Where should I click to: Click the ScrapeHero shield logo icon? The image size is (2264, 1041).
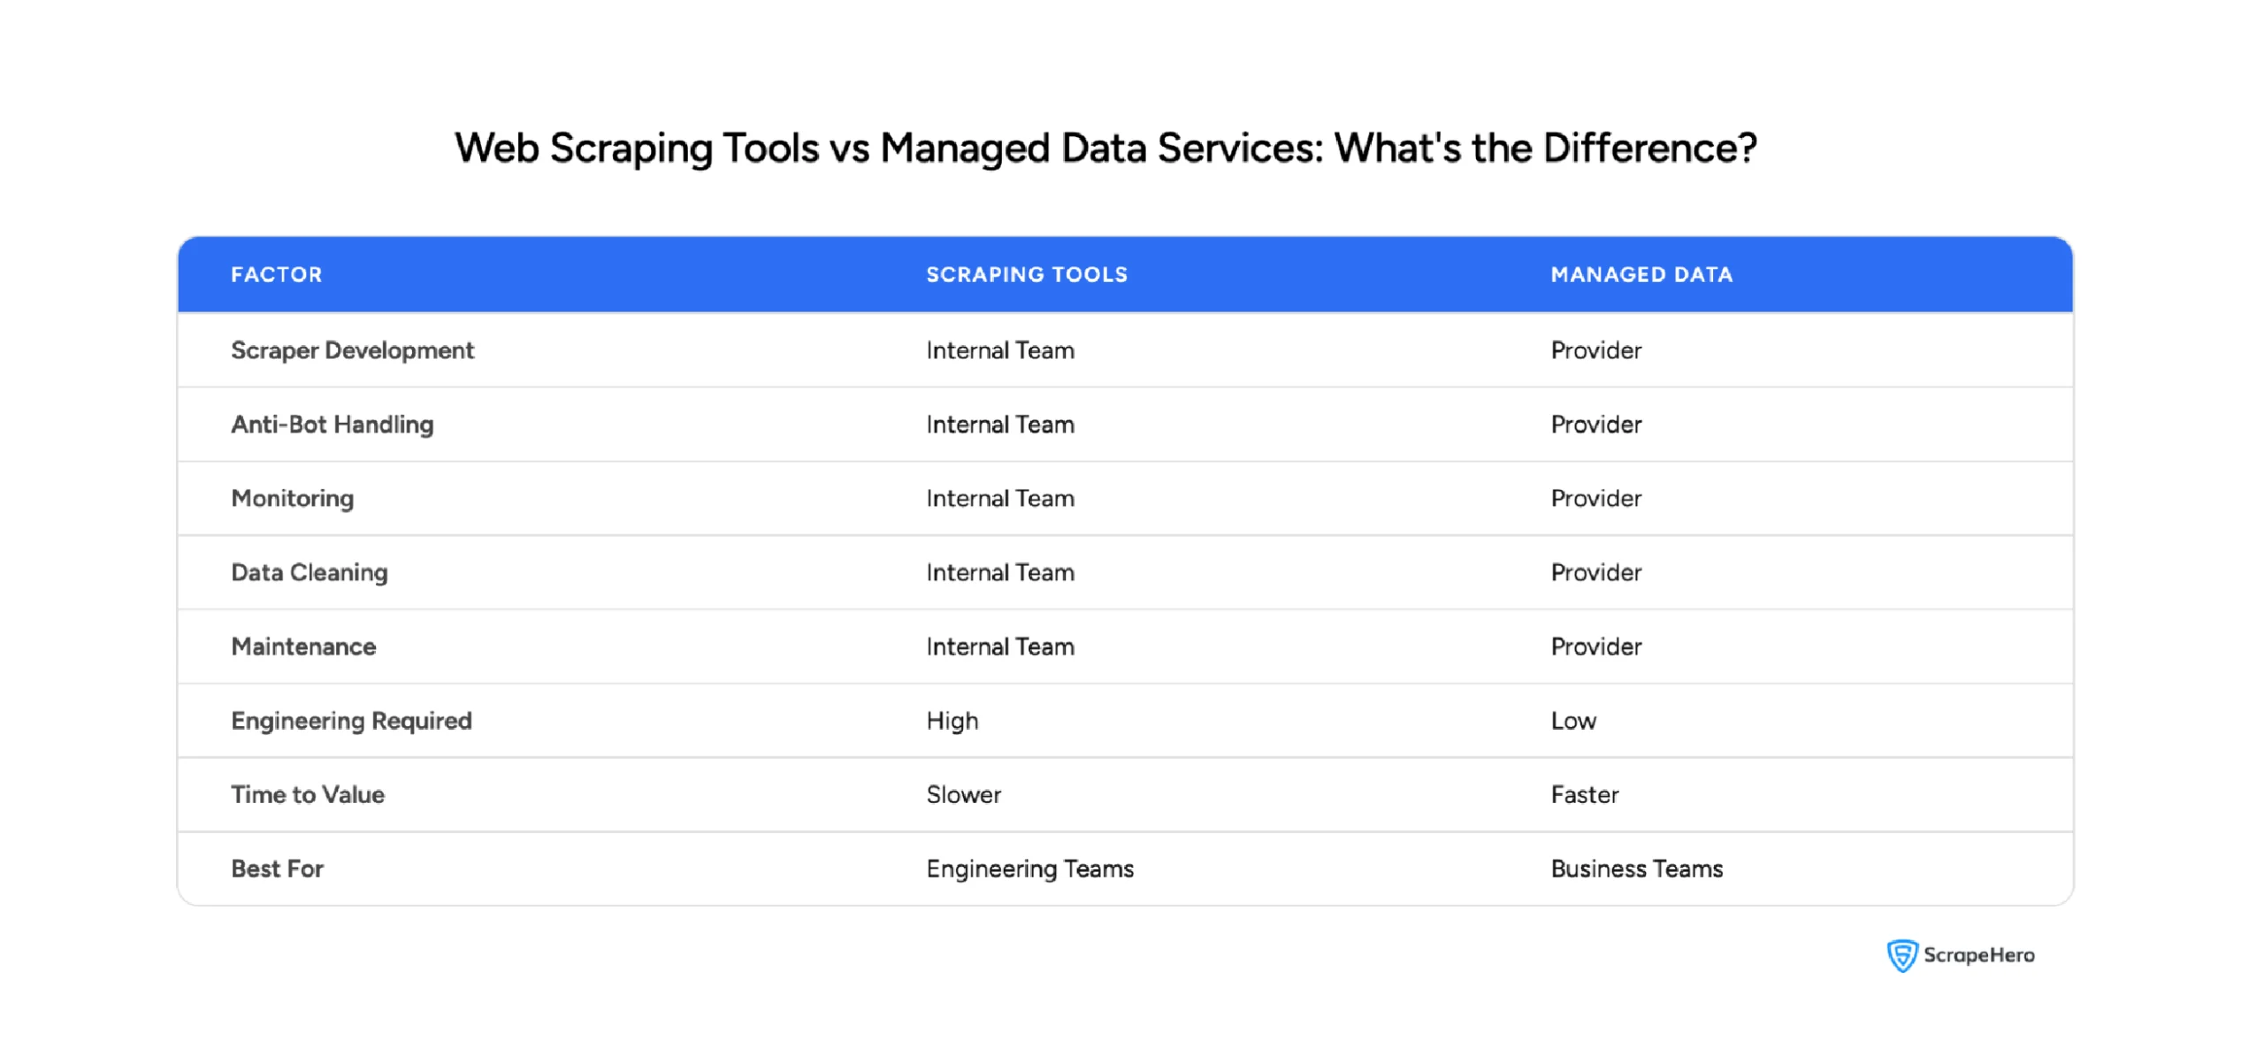[1901, 955]
